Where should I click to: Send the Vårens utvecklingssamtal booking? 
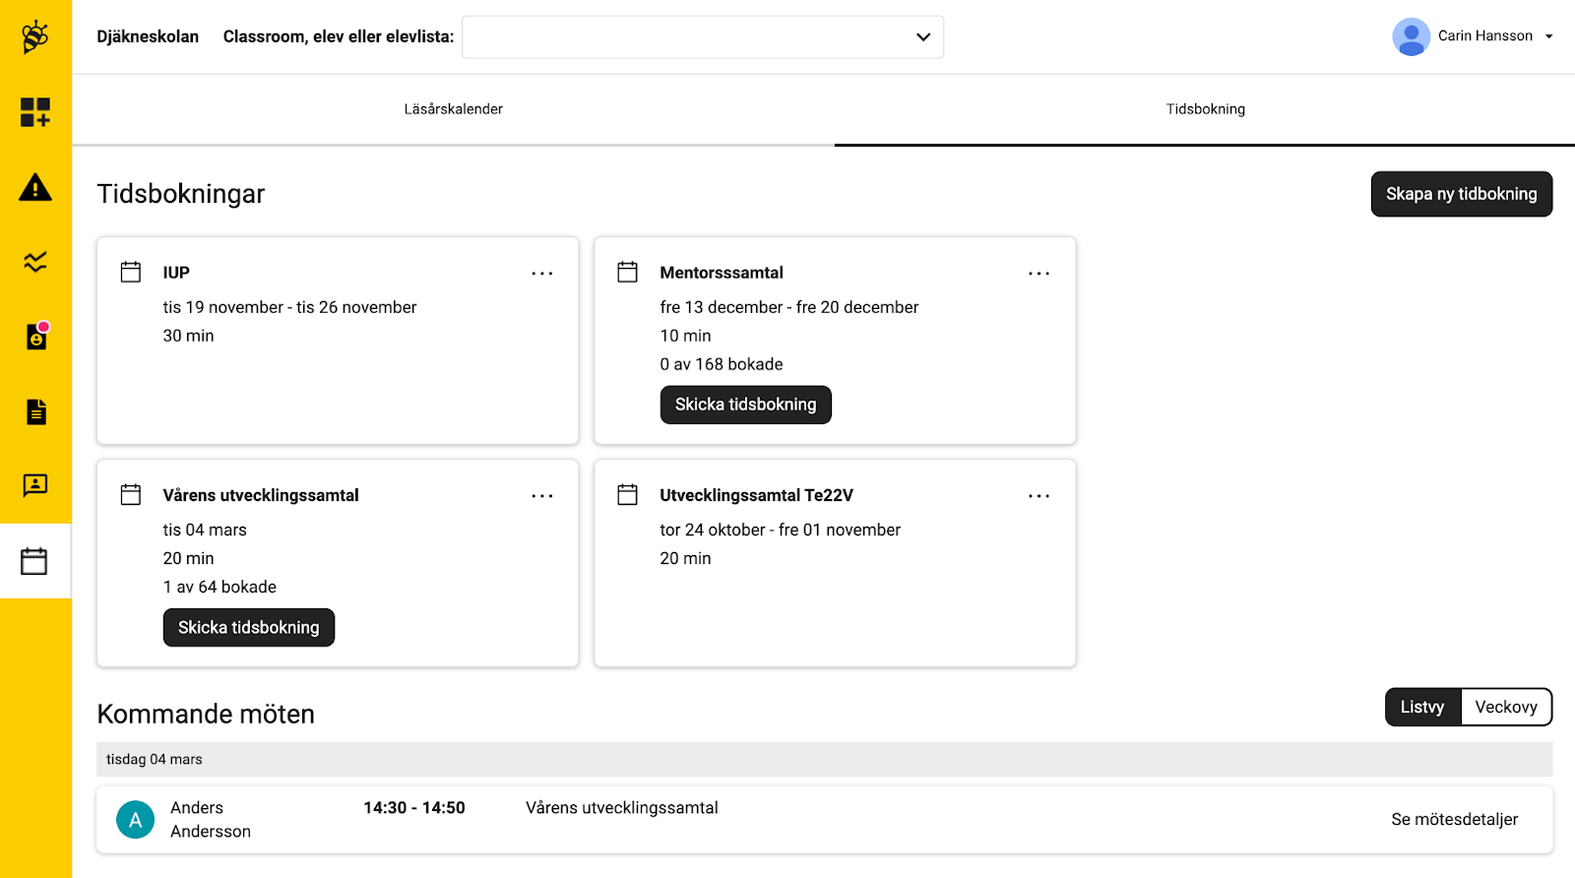coord(248,627)
